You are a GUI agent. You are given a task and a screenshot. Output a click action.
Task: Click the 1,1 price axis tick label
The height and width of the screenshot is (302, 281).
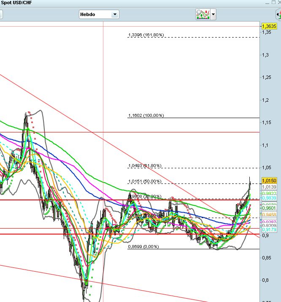click(x=265, y=145)
